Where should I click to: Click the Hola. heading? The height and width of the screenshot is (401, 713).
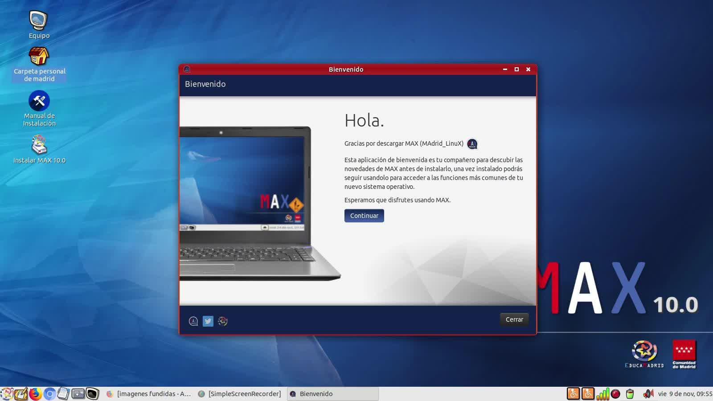[x=364, y=120]
